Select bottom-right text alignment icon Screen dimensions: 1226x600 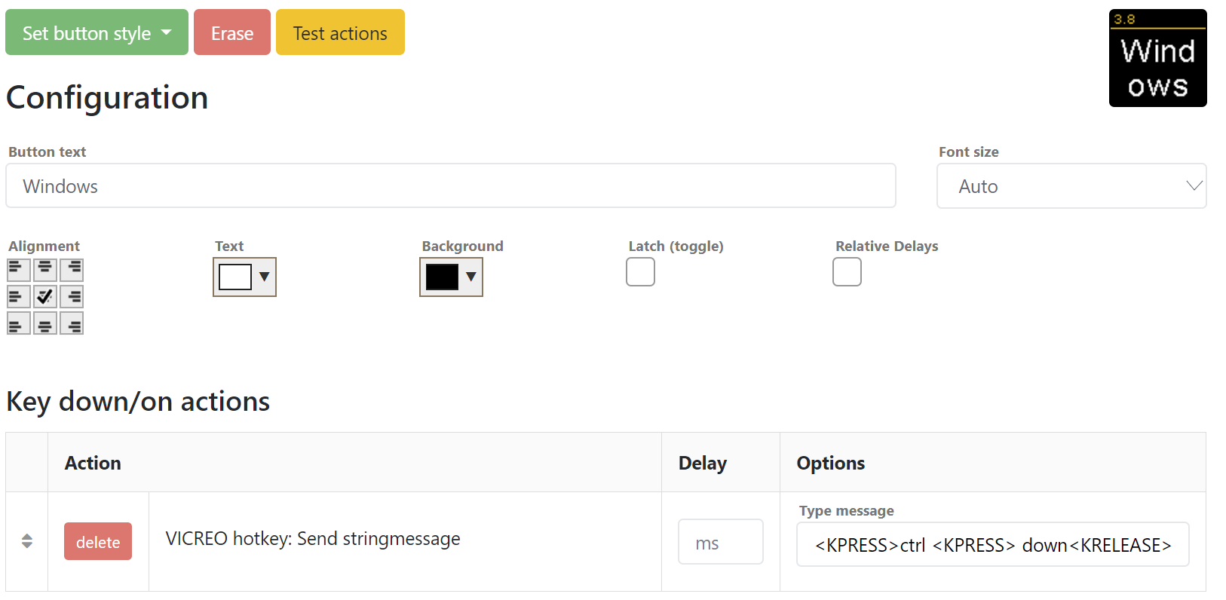72,323
